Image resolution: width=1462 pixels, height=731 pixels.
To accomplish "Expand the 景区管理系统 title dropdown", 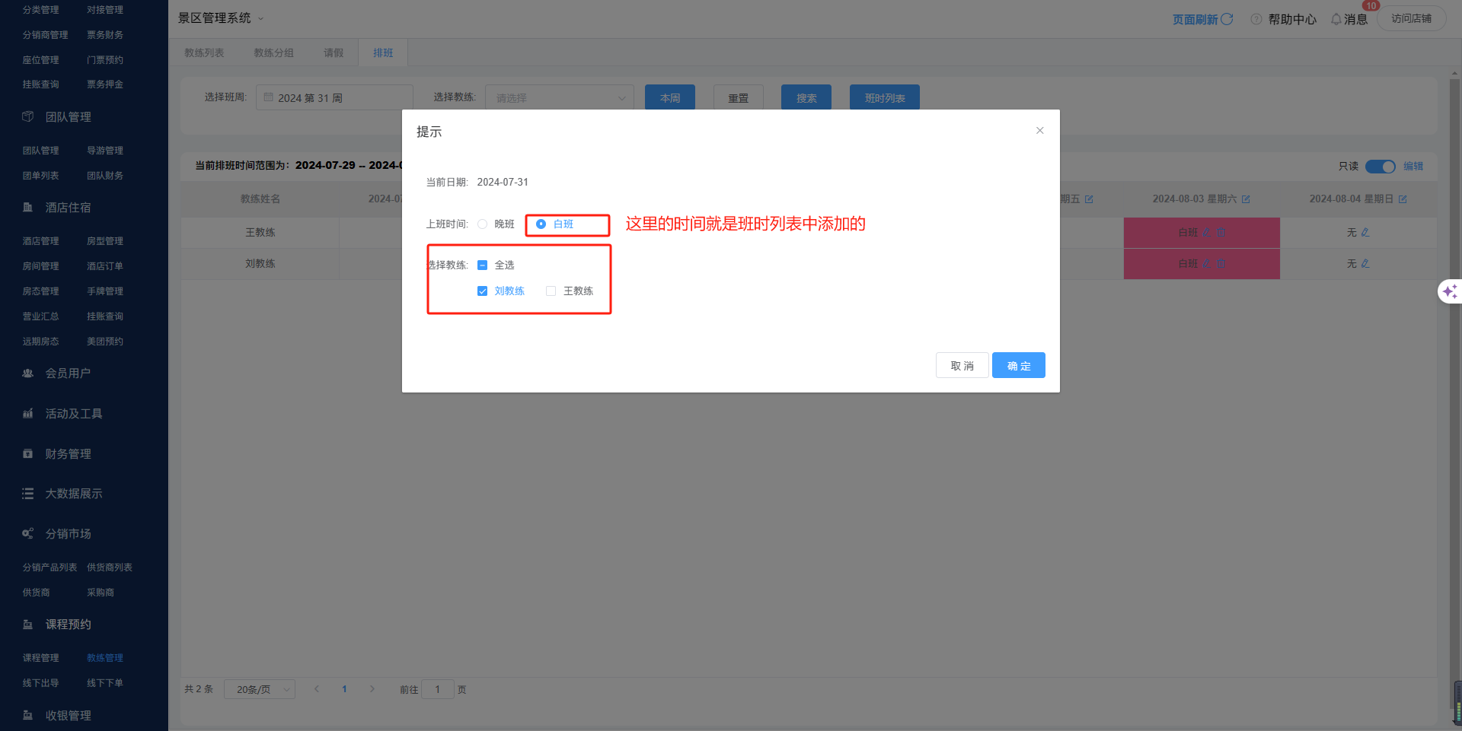I will pyautogui.click(x=260, y=18).
